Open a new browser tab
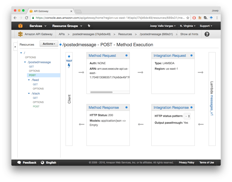232x182 pixels. (78, 11)
